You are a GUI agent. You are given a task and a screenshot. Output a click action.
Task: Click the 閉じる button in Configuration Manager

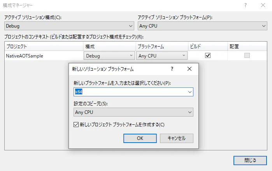pyautogui.click(x=250, y=161)
